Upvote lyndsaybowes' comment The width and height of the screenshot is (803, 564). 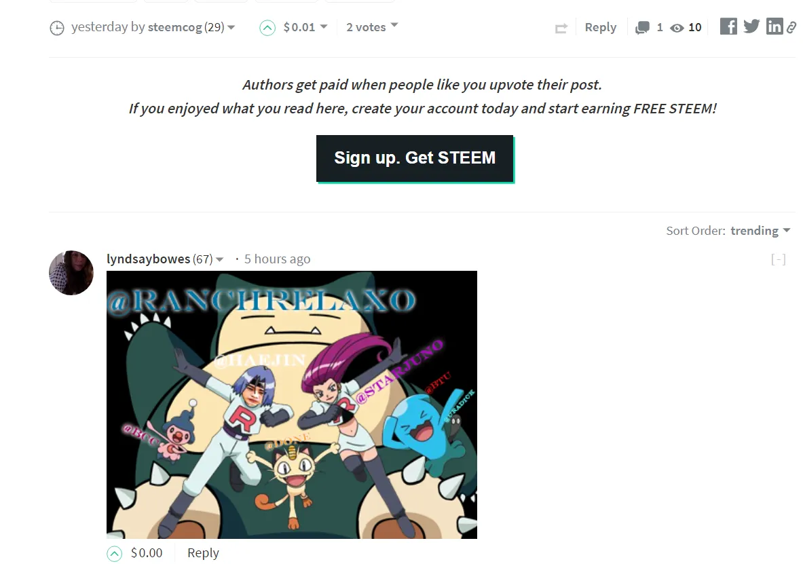coord(115,554)
